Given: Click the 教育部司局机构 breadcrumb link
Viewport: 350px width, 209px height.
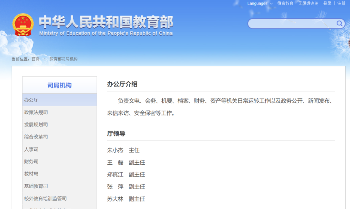Looking at the screenshot, I should (64, 59).
